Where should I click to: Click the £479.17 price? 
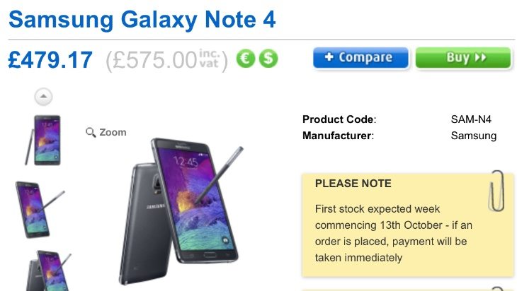50,60
